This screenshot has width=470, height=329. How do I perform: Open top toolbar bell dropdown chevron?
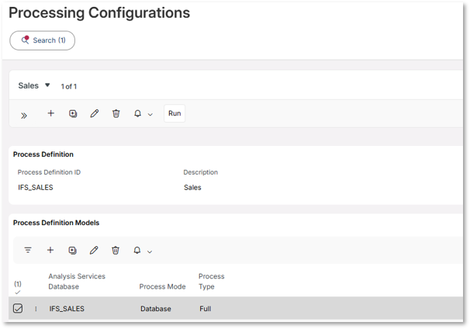tap(150, 114)
